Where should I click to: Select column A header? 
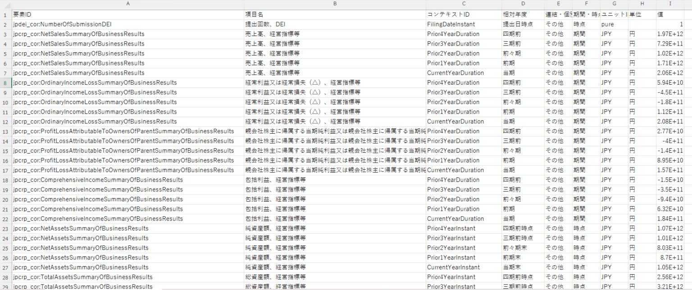[128, 4]
